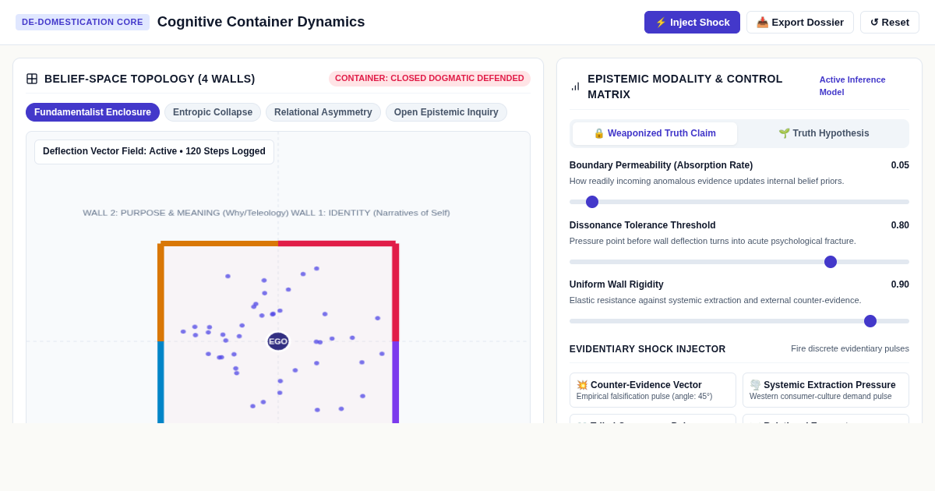
Task: Click the EGO node in the topology
Action: click(x=278, y=341)
